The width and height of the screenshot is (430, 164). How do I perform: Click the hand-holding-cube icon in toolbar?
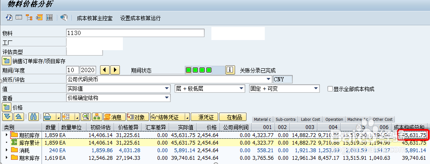(64, 18)
